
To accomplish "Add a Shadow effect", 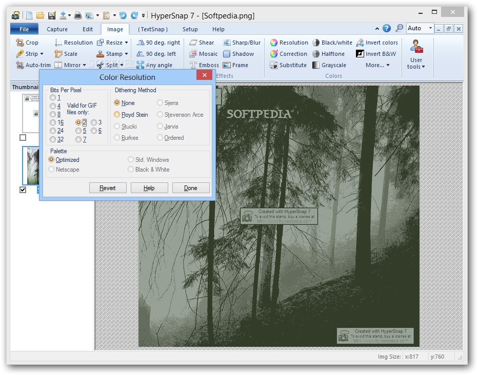I will [238, 54].
